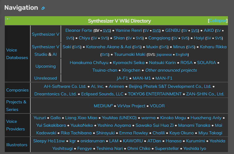Open the GENBU page
Viewport: 234px width, 154px height.
pos(173,30)
